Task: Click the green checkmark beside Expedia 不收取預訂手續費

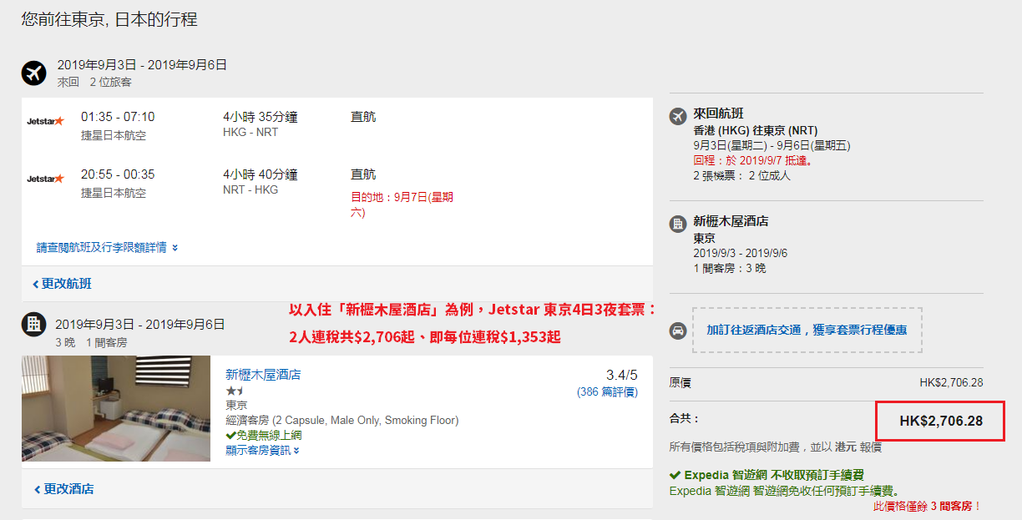Action: coord(675,475)
